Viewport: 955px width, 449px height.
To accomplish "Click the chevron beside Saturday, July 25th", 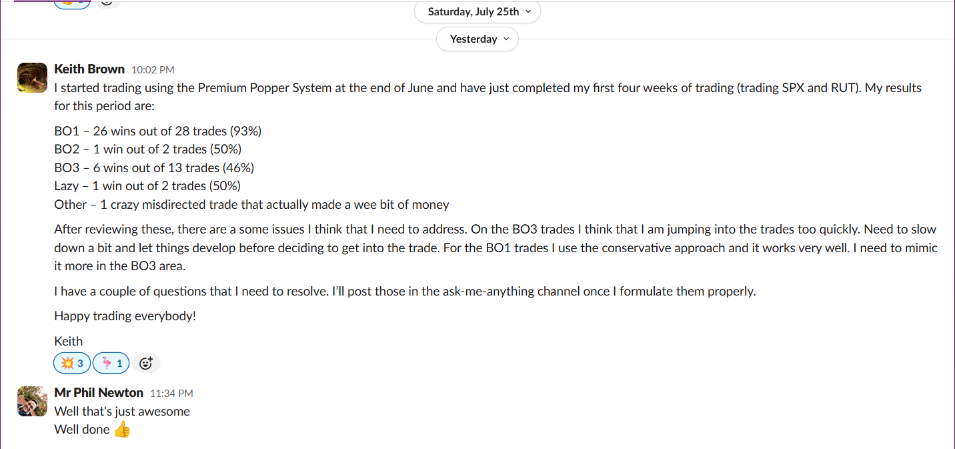I will (528, 11).
